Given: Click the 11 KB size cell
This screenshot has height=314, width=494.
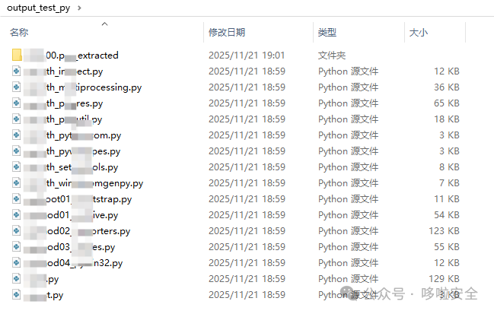Looking at the screenshot, I should click(447, 199).
